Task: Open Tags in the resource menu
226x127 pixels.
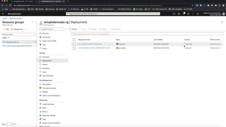Action: [44, 45]
